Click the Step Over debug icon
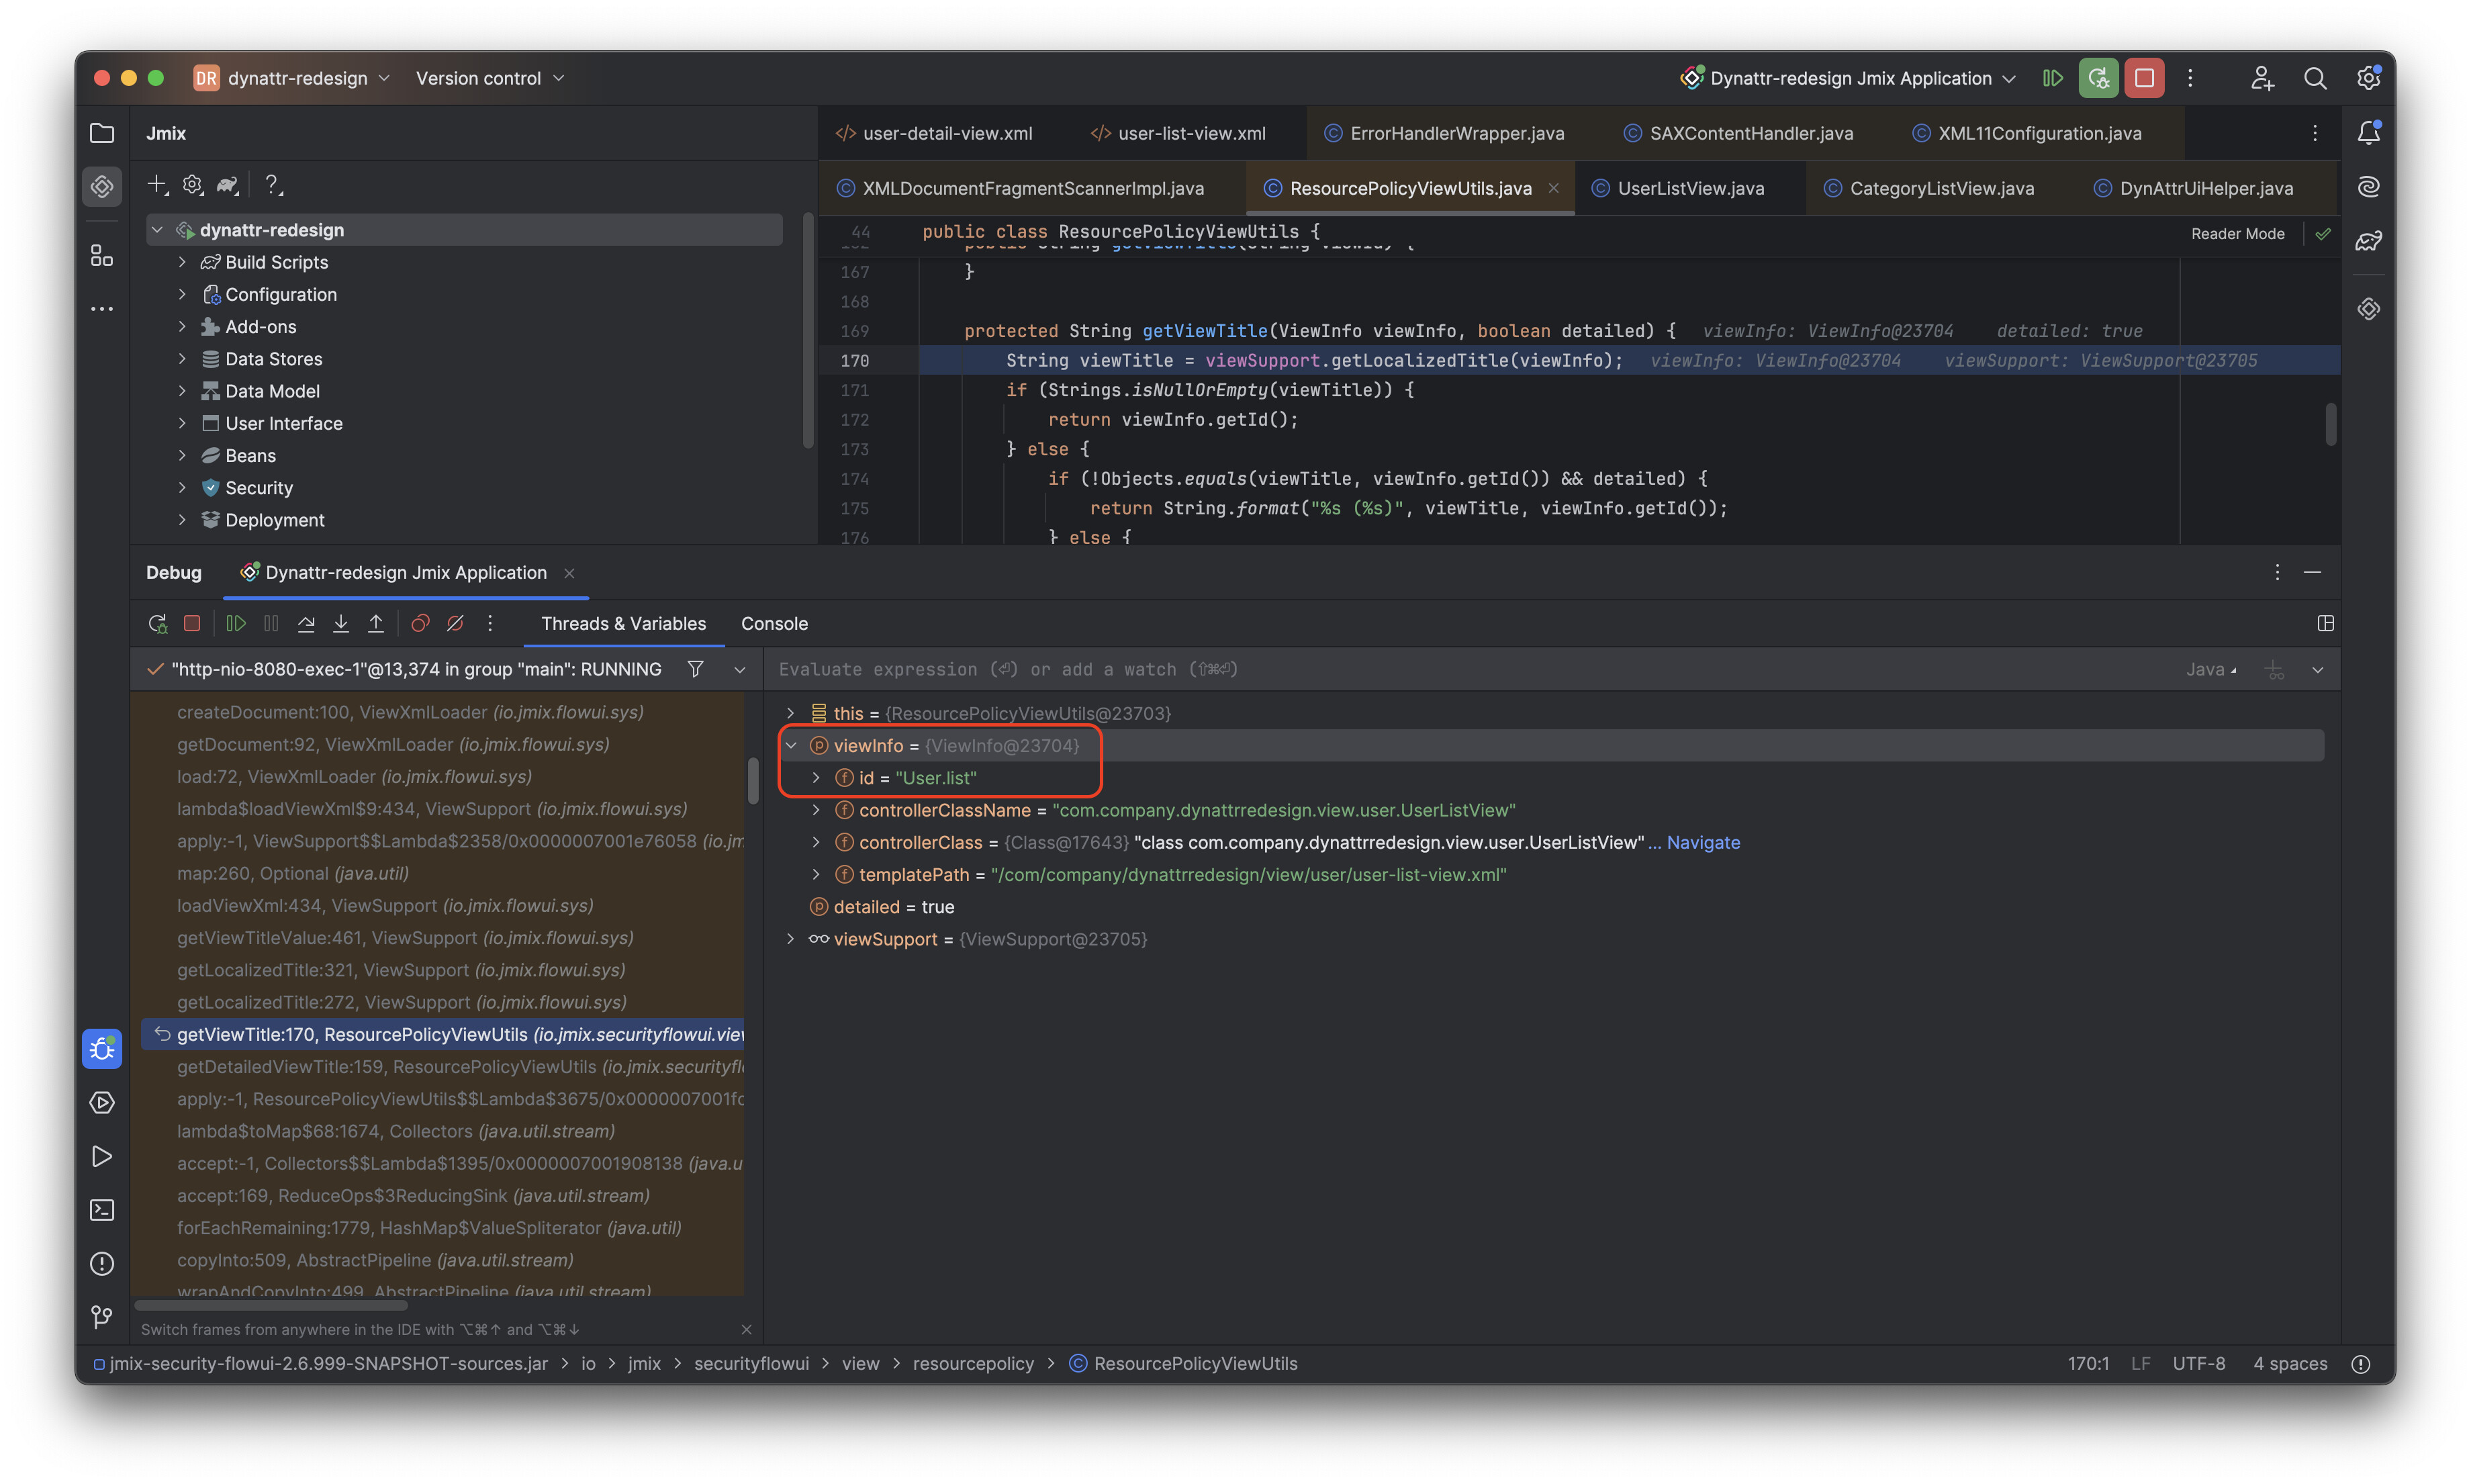2471x1484 pixels. pyautogui.click(x=306, y=623)
